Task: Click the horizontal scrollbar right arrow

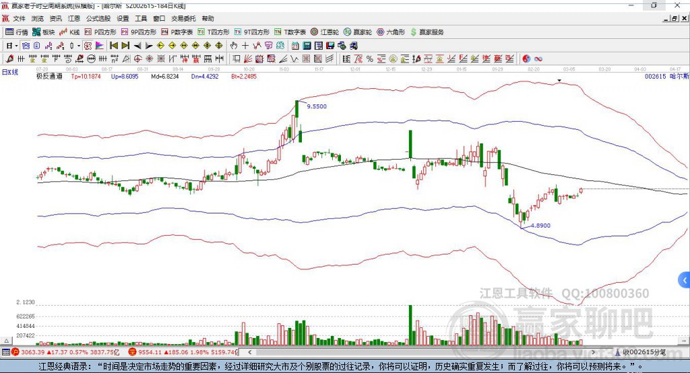Action: pos(593,352)
